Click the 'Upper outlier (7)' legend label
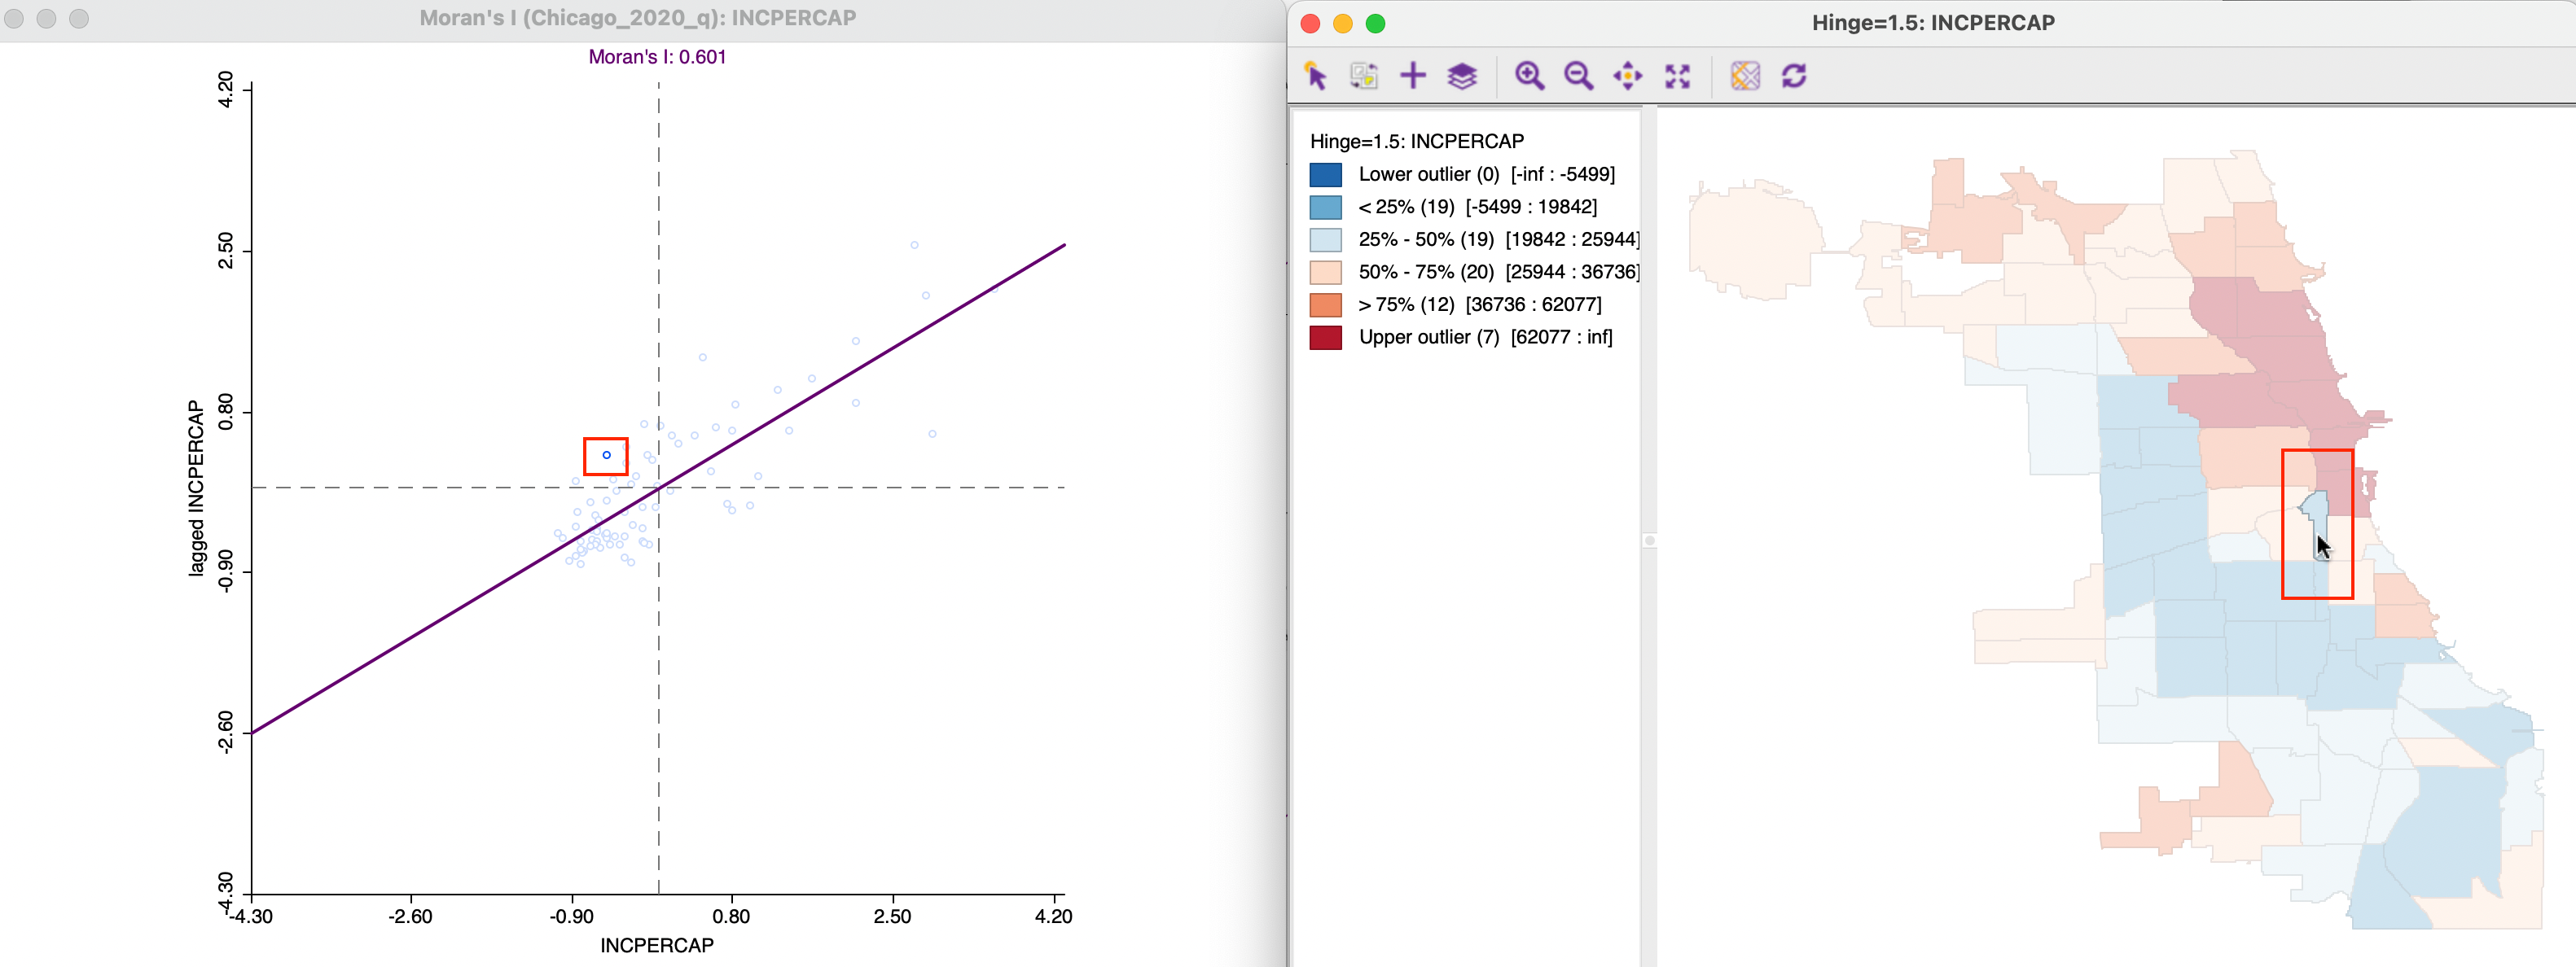Image resolution: width=2576 pixels, height=967 pixels. point(1429,337)
